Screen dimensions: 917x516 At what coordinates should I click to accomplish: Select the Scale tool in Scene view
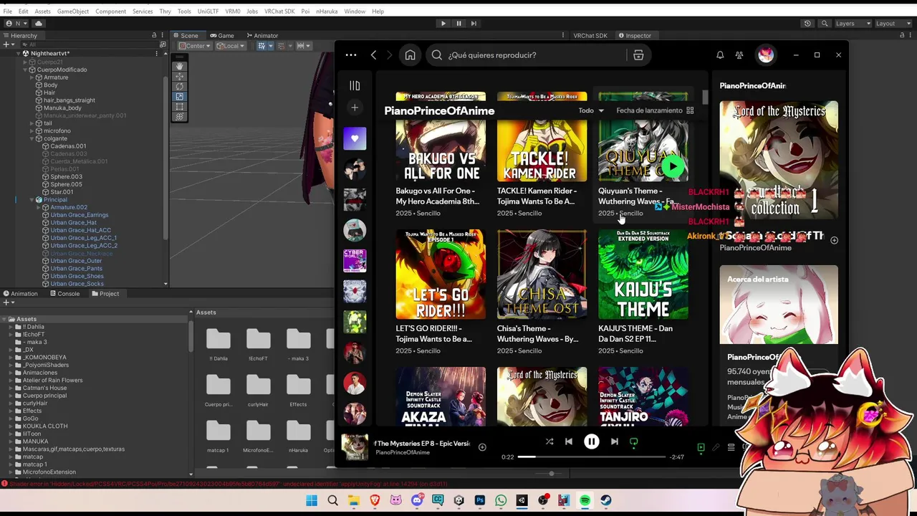[x=179, y=96]
